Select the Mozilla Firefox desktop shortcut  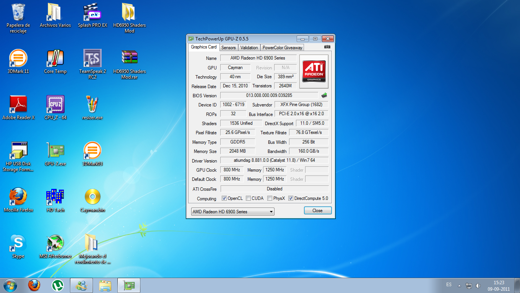point(18,200)
